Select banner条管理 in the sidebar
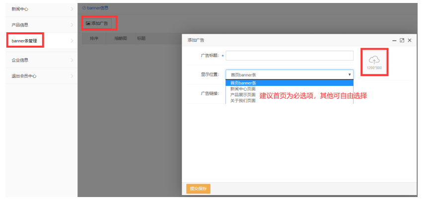Image resolution: width=433 pixels, height=202 pixels. click(25, 41)
